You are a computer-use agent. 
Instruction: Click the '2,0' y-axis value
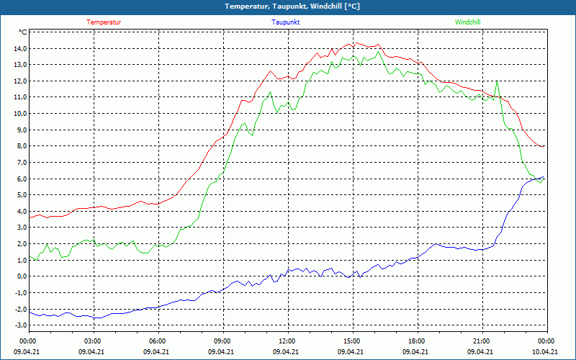(x=22, y=243)
